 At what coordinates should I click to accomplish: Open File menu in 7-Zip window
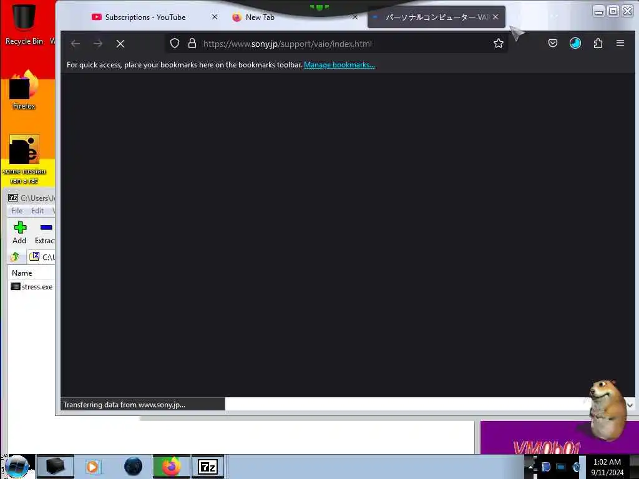17,211
